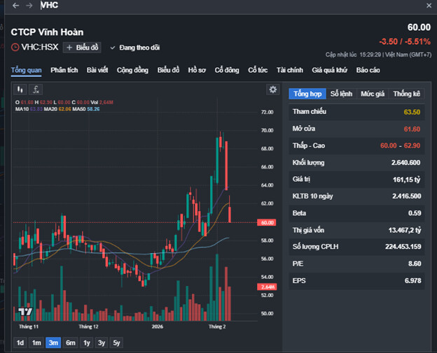Select the Tổng hợp summary tab
Screen dimensions: 437x353
click(x=307, y=94)
